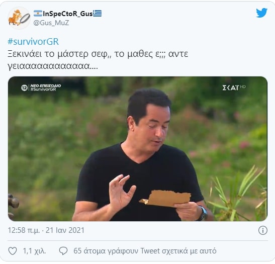Open the 65 άτομα γράφουν Tweet link
Image resolution: width=275 pixels, height=264 pixels.
click(145, 251)
